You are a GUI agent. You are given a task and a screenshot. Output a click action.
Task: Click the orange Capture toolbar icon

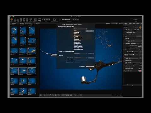12,19
